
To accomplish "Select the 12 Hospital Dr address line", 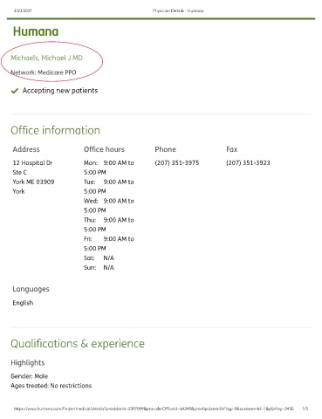I will click(32, 162).
